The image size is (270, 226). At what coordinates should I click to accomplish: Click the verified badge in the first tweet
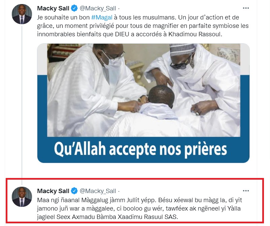tap(74, 8)
